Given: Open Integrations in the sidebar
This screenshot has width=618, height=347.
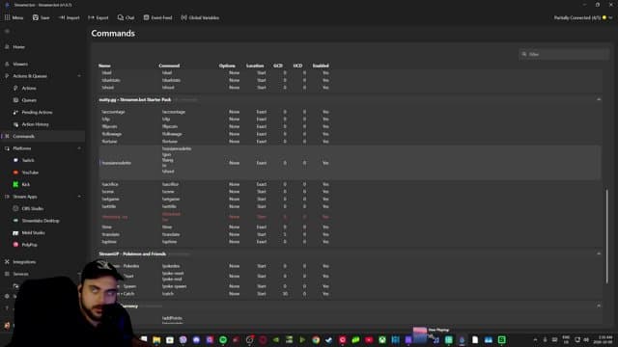Looking at the screenshot, I should pos(24,261).
